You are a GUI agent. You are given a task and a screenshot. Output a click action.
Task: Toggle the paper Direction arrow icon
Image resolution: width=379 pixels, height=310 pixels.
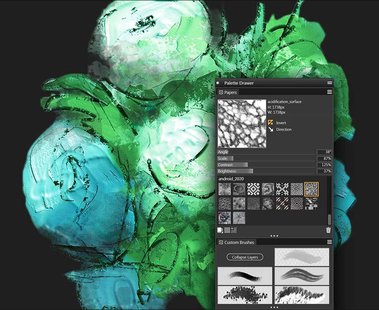(270, 129)
